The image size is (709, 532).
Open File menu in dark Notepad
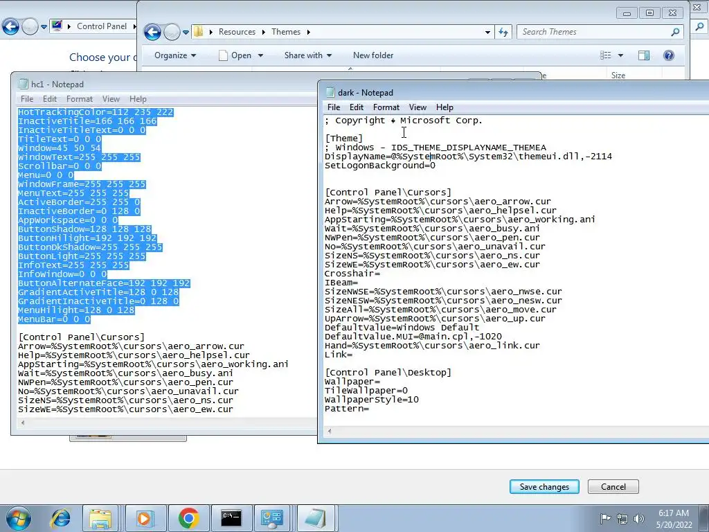coord(334,107)
